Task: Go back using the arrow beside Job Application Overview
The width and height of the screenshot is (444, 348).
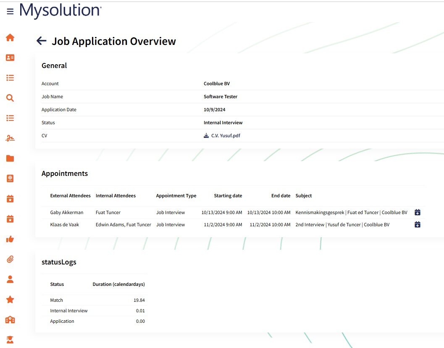Action: [41, 41]
